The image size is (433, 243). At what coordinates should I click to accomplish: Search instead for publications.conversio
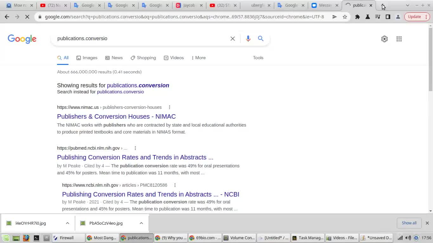[120, 92]
